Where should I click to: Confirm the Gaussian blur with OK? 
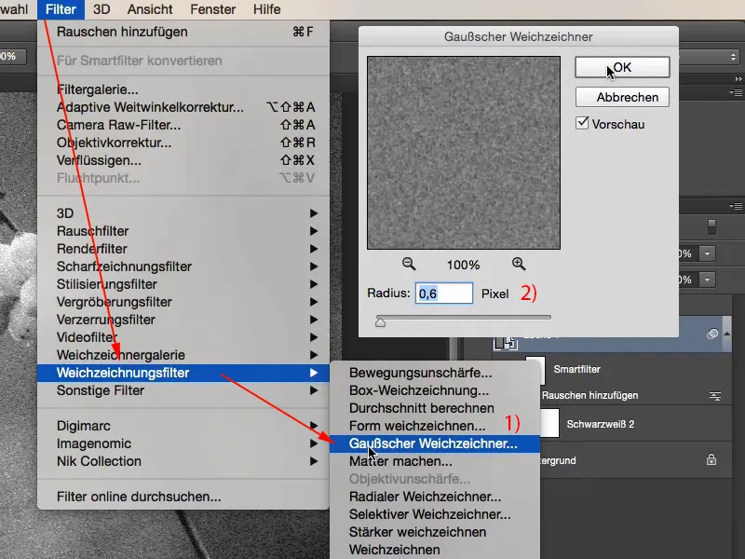(622, 67)
